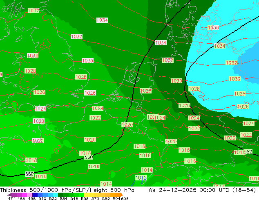Click the 510 legend value
Screen dimensions: 259x200
pos(42,198)
